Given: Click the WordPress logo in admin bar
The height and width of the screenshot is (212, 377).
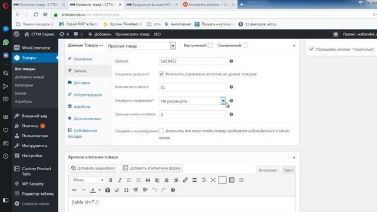Looking at the screenshot, I should click(x=16, y=34).
